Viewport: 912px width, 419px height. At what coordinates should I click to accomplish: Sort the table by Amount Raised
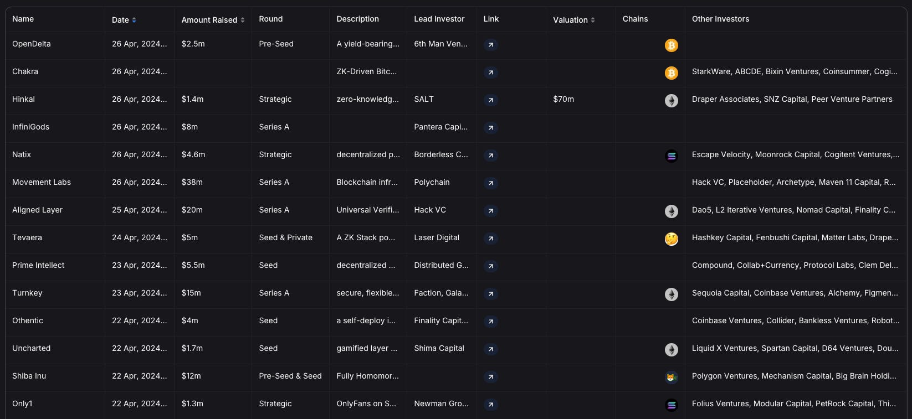coord(242,20)
